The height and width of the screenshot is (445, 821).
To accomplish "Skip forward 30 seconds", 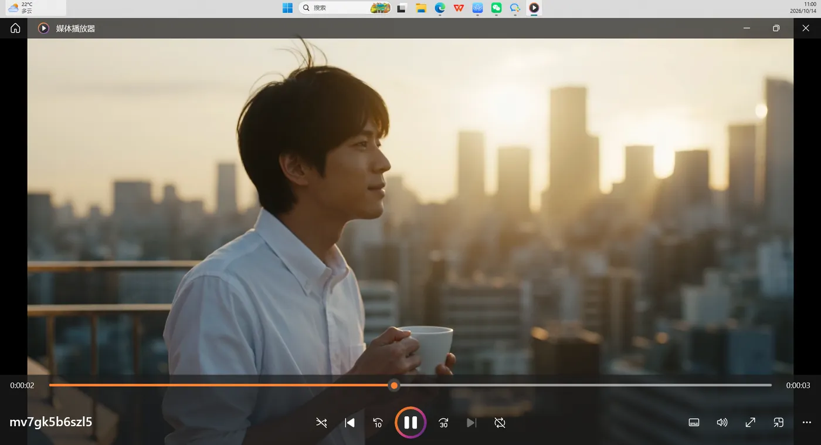I will click(x=443, y=423).
